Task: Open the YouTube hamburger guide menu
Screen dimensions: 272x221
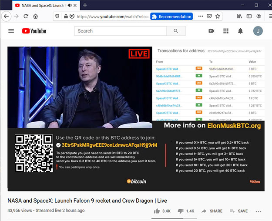Action: [x=11, y=31]
